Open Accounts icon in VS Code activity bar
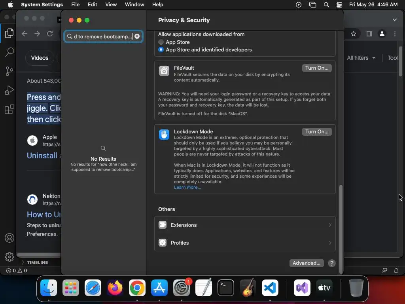Screen dimensions: 405x304 pos(9,238)
